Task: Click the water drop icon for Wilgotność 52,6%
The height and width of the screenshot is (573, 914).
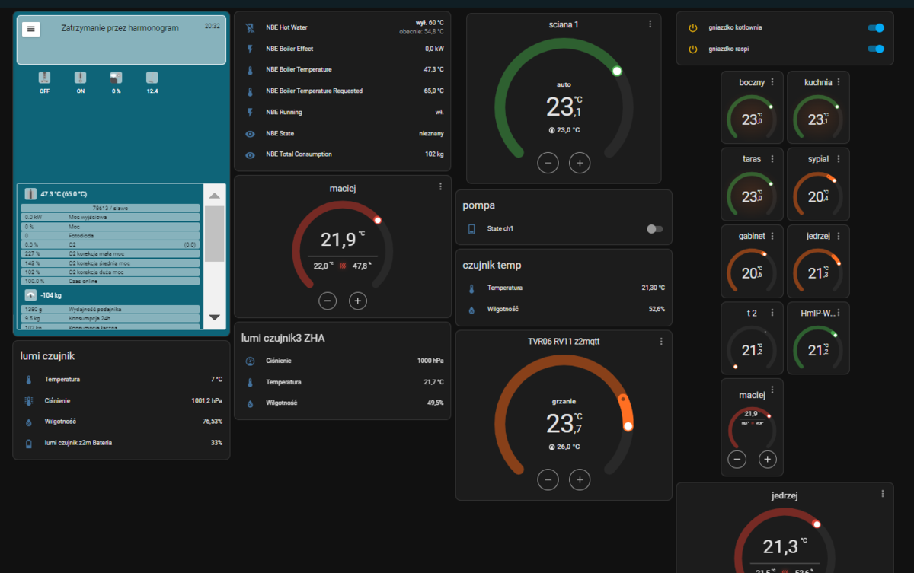Action: click(x=471, y=310)
